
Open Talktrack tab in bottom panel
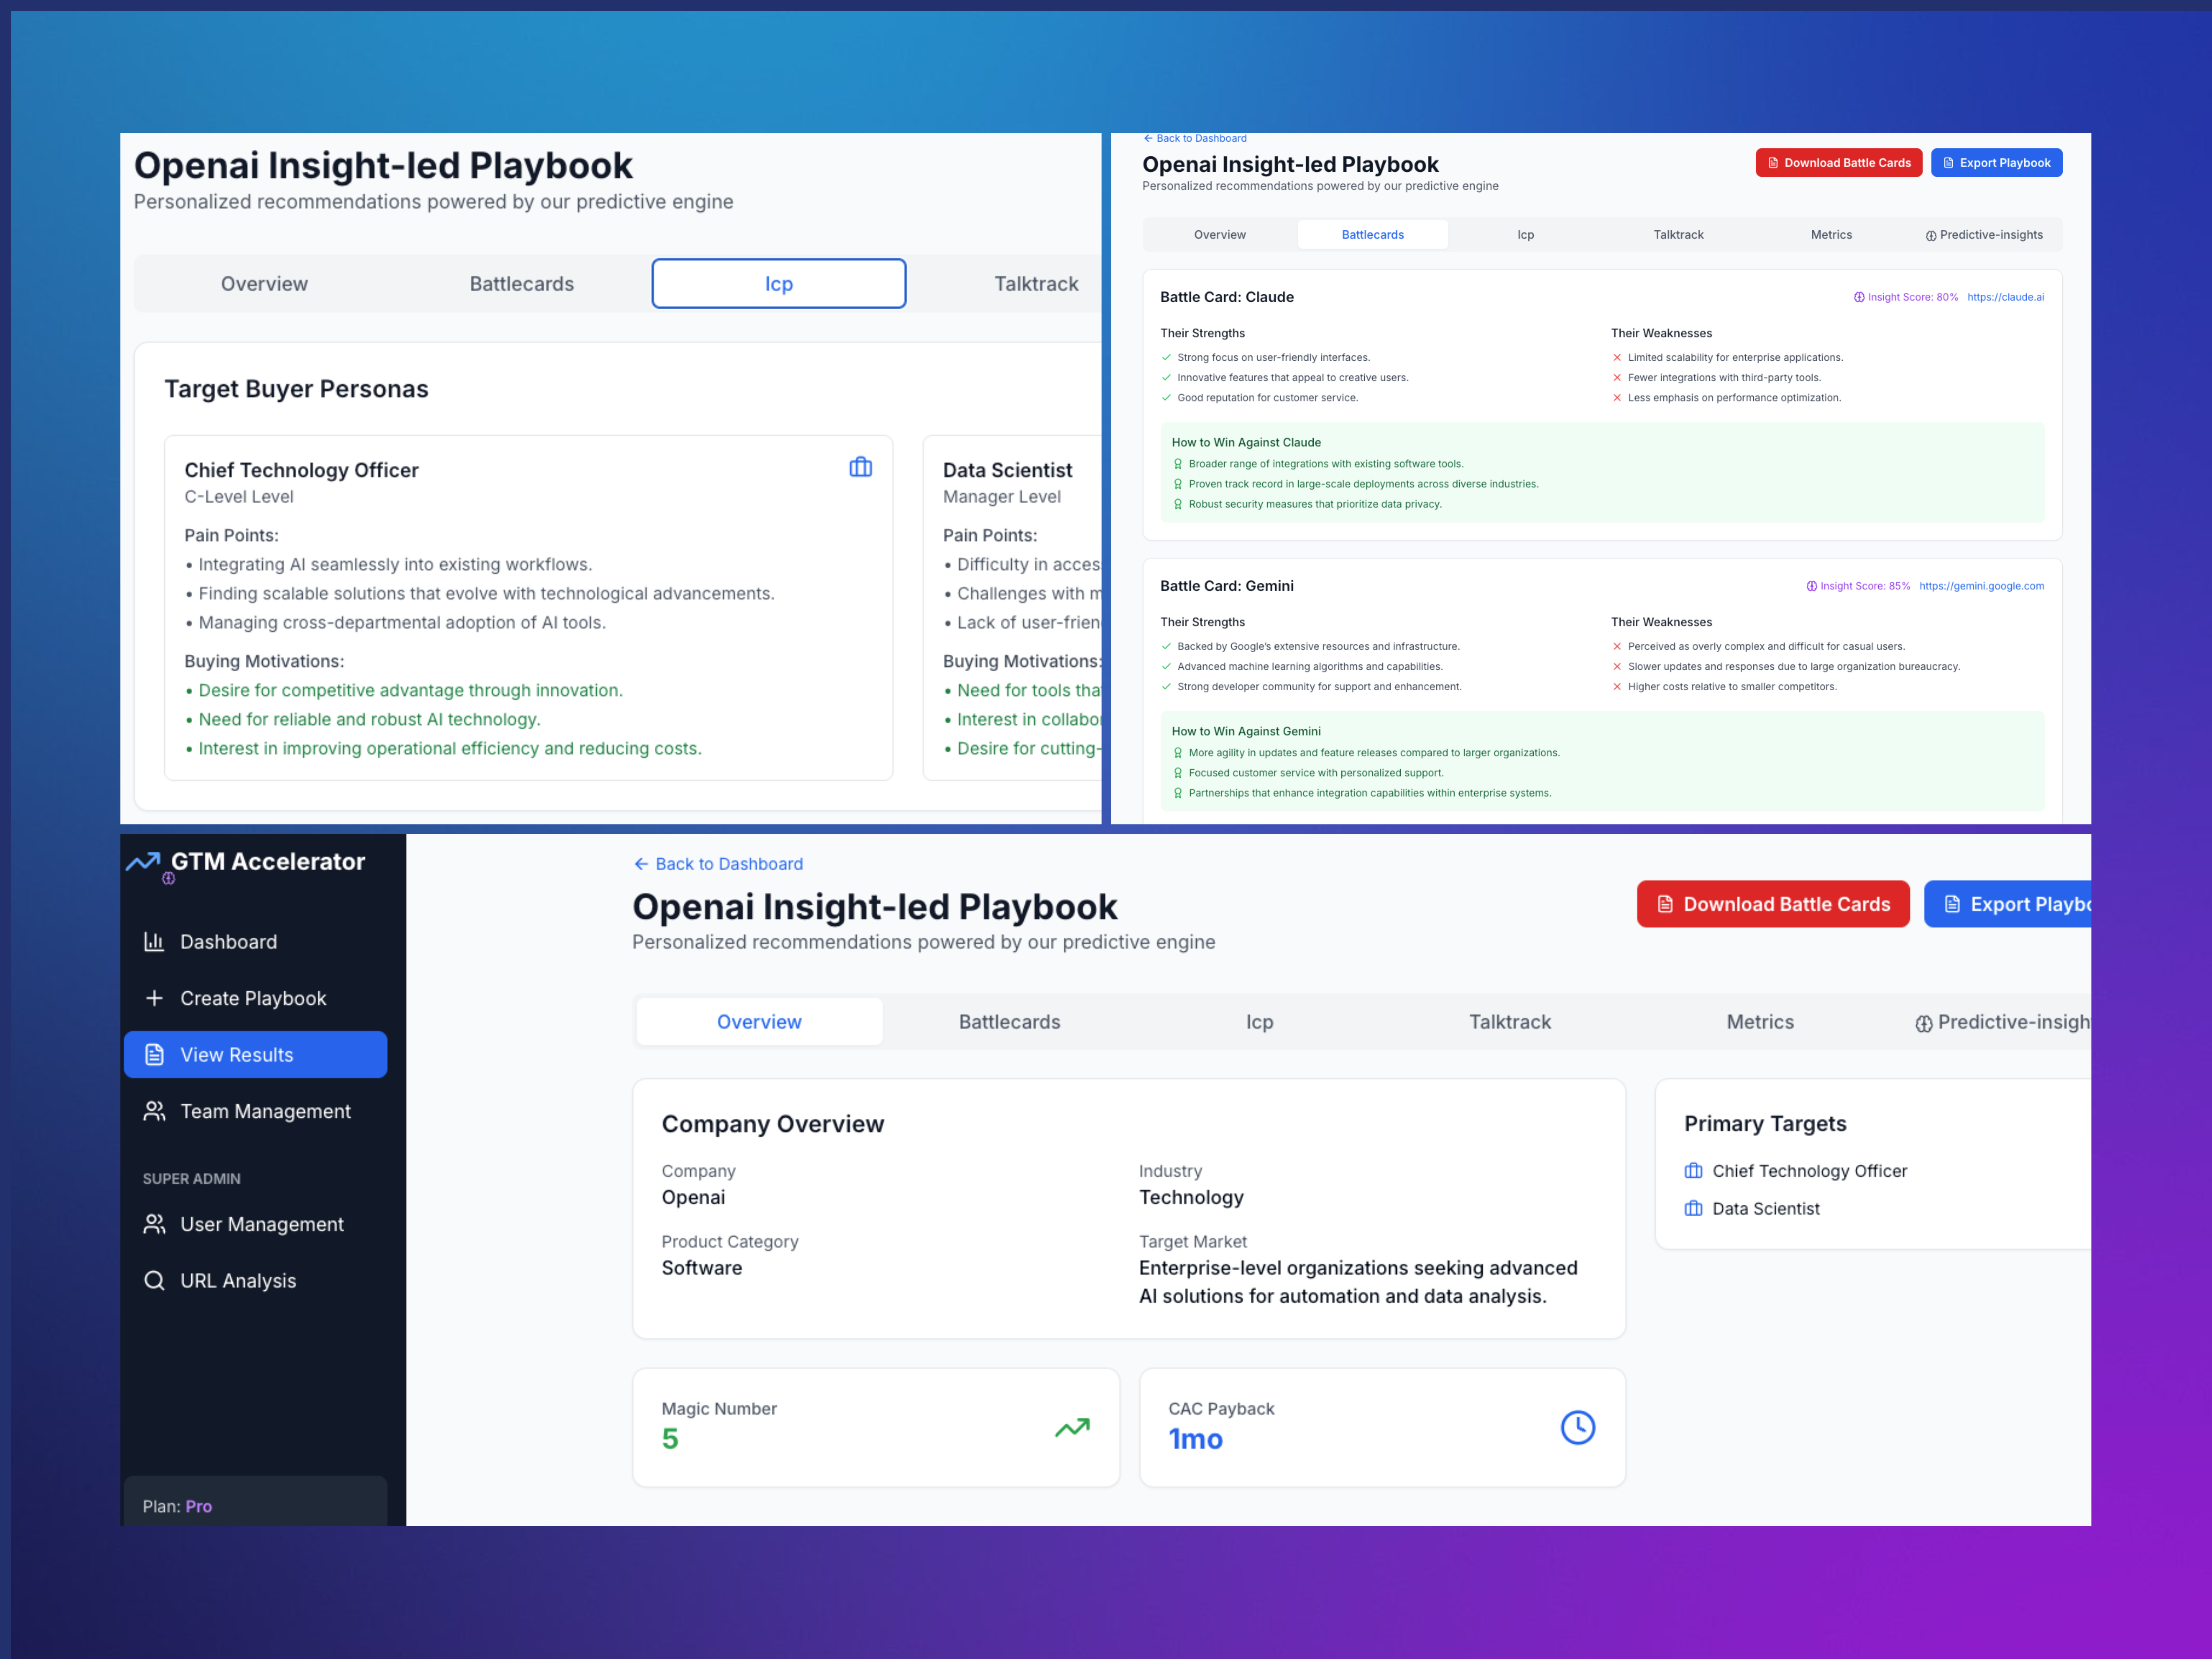coord(1510,1022)
